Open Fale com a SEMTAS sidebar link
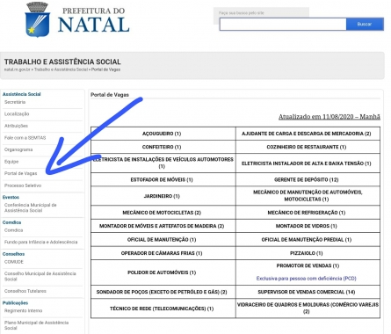Image resolution: width=391 pixels, height=334 pixels. click(x=25, y=138)
